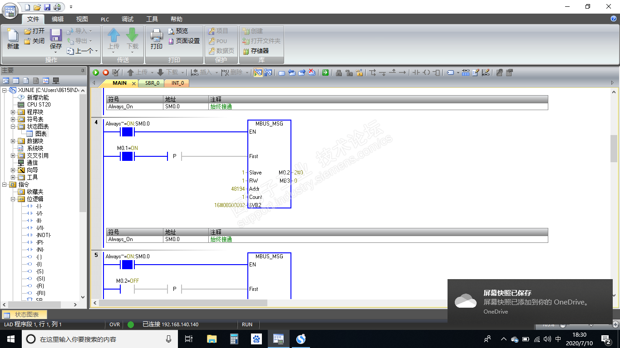Click the New quick-access icon in title bar
The width and height of the screenshot is (620, 348).
pos(27,7)
